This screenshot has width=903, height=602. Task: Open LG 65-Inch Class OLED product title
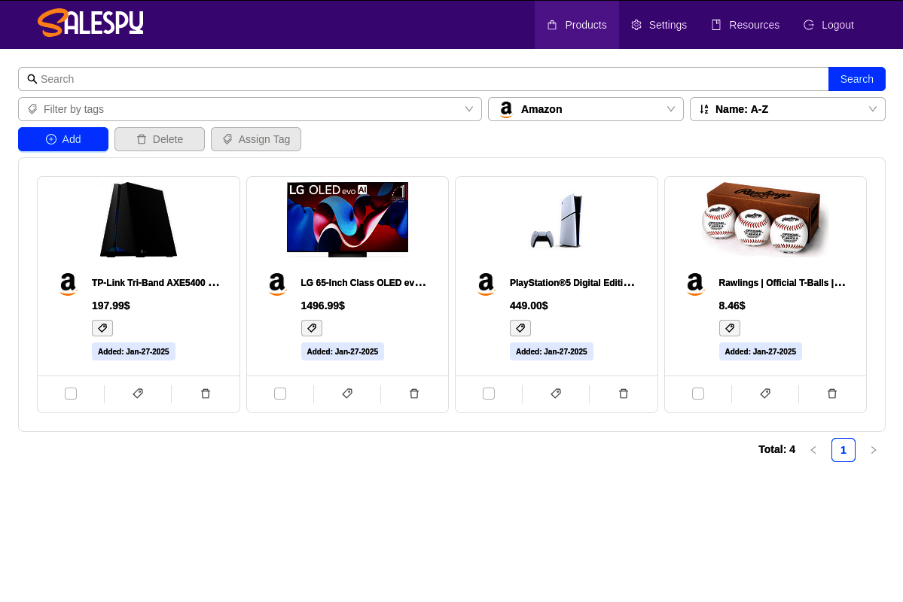pyautogui.click(x=364, y=283)
